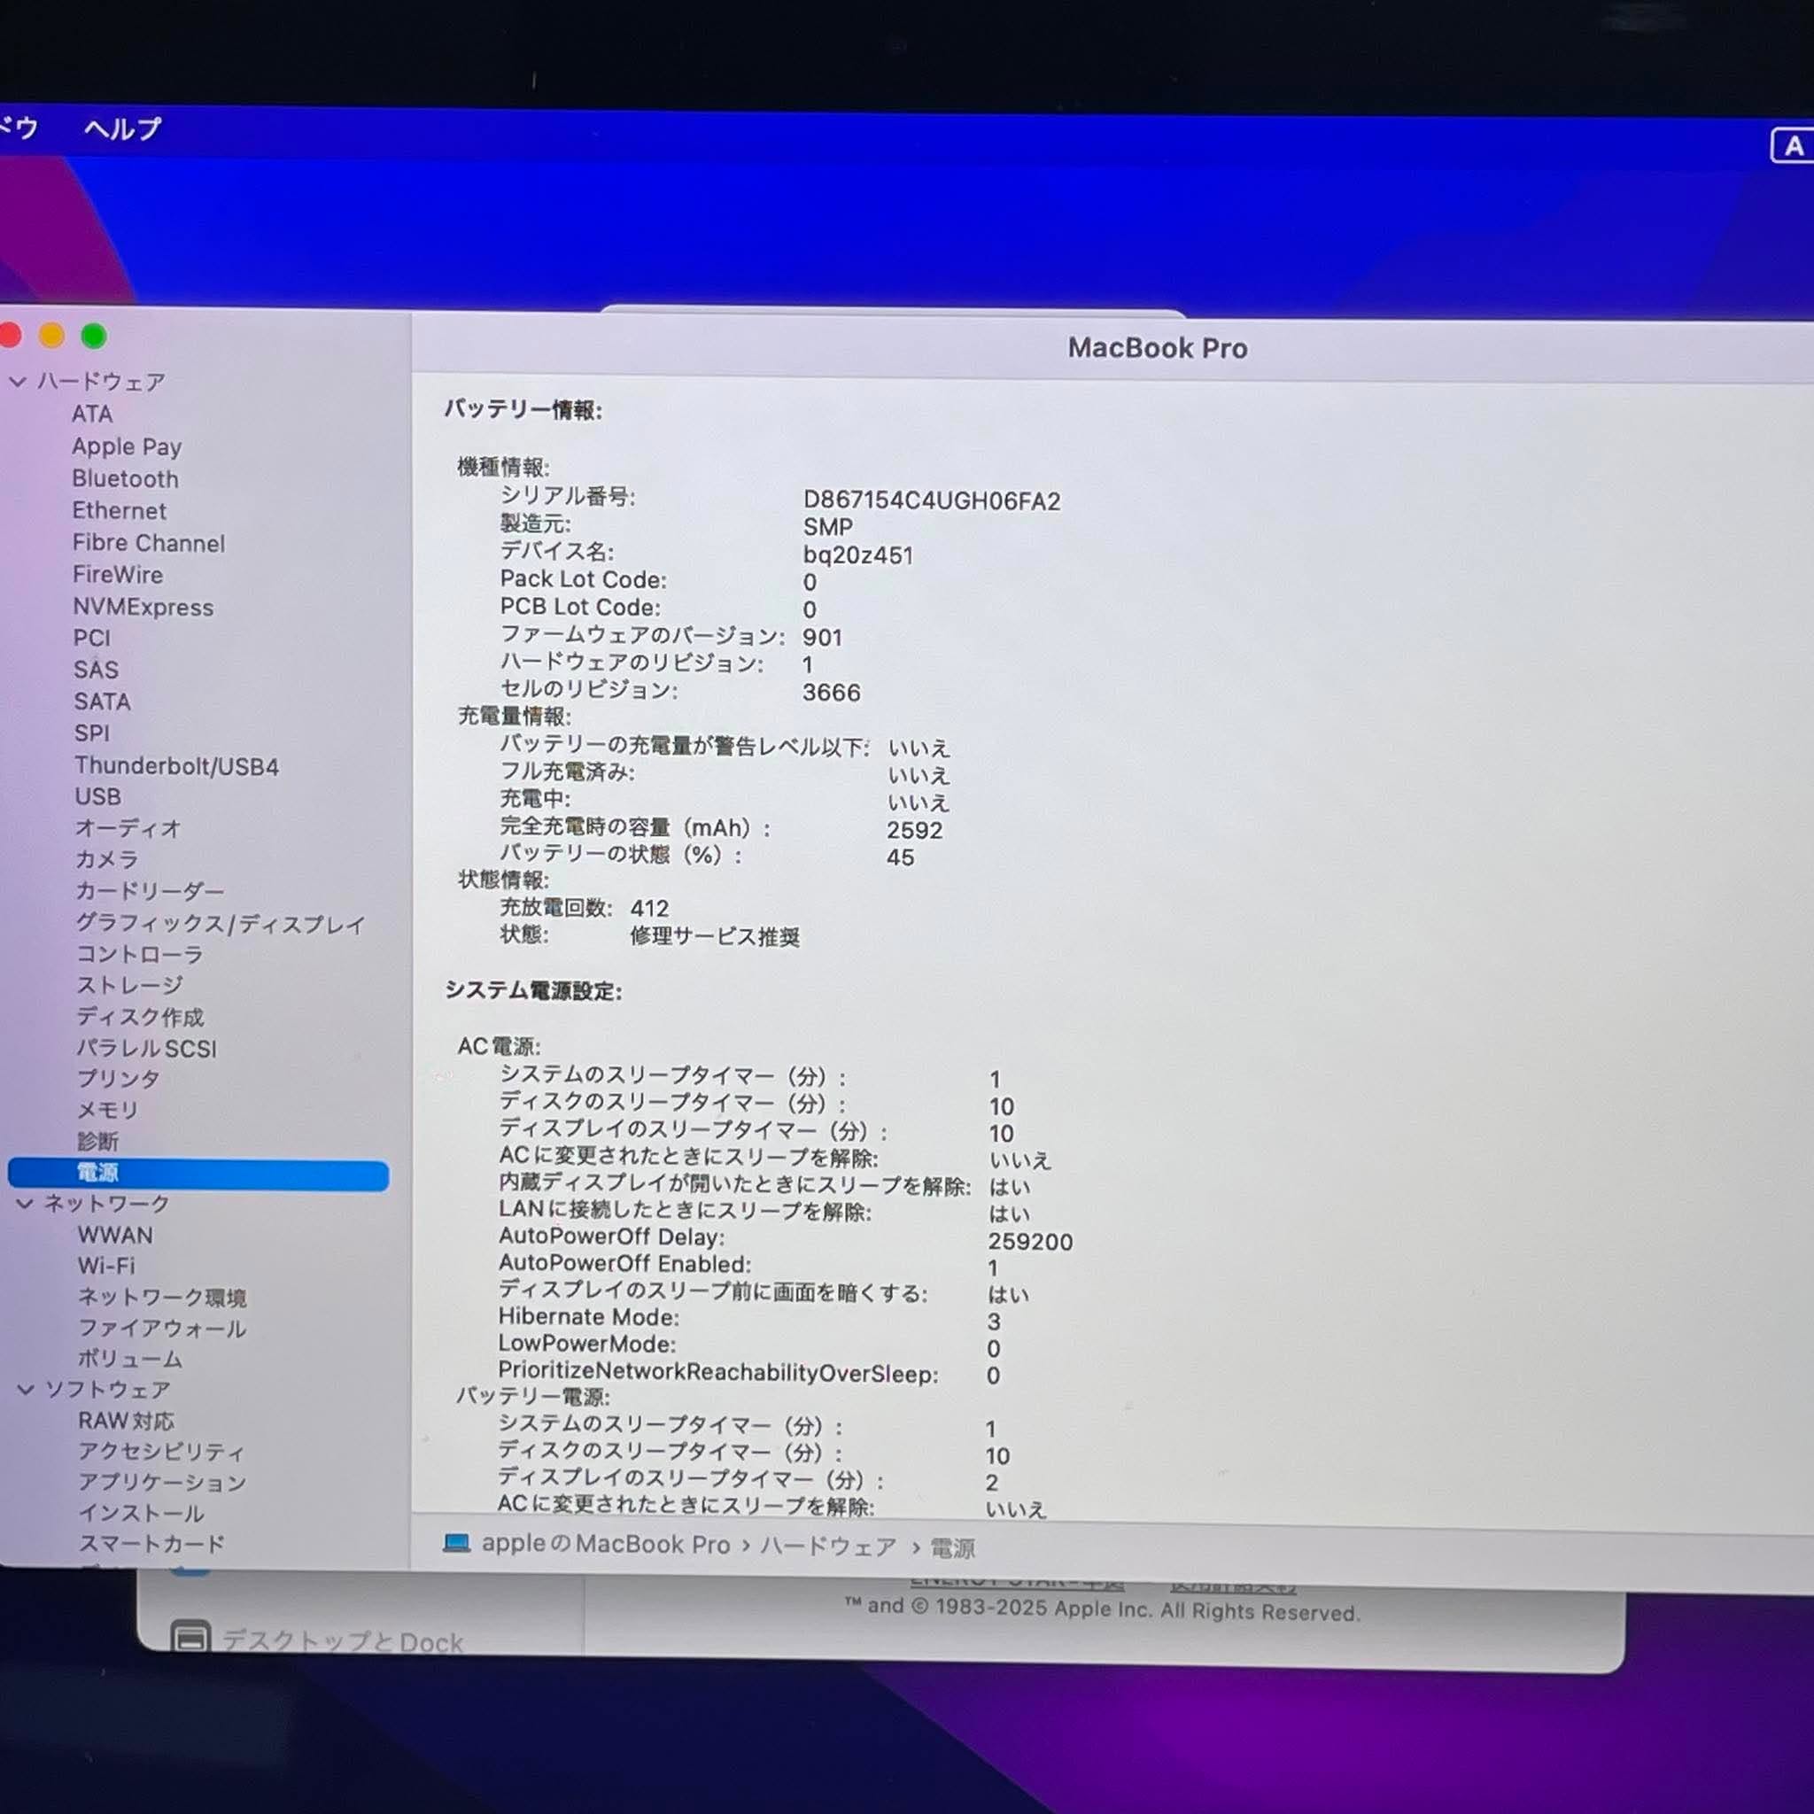This screenshot has width=1814, height=1814.
Task: Select FireWire in the sidebar
Action: pyautogui.click(x=118, y=575)
